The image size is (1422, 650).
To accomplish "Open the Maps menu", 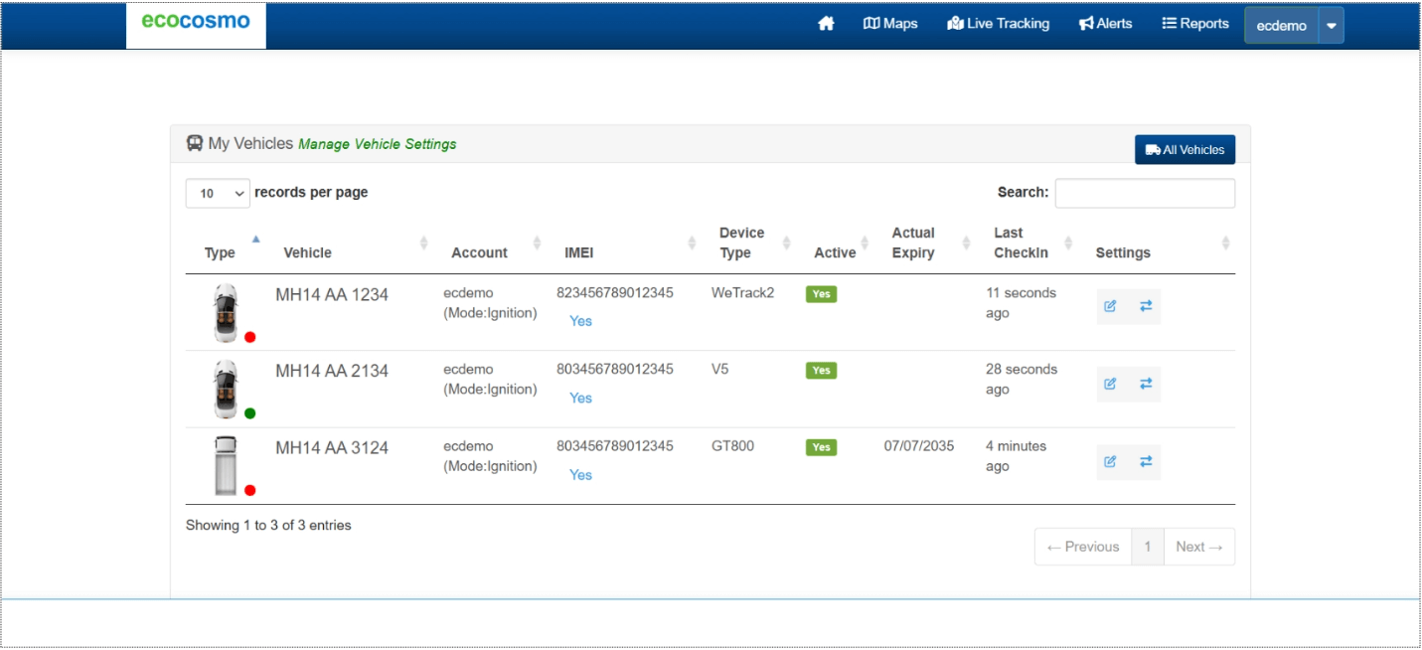I will point(890,24).
